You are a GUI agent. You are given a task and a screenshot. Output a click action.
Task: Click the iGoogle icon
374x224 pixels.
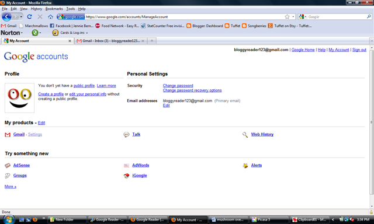coord(126,176)
